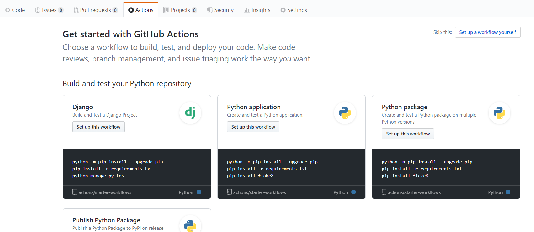Viewport: 534px width, 232px height.
Task: Switch to the Issues tab
Action: [49, 10]
